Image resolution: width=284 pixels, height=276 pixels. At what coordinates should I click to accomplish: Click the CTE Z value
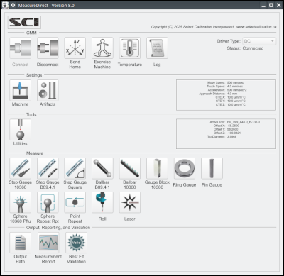236,104
